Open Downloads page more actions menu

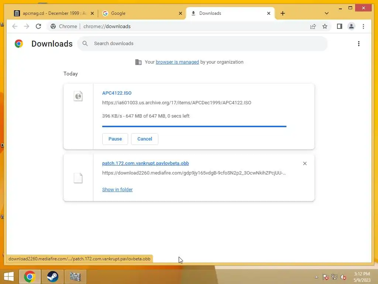click(x=359, y=44)
